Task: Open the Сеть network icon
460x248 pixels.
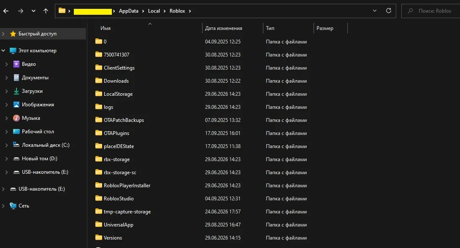Action: pos(13,206)
